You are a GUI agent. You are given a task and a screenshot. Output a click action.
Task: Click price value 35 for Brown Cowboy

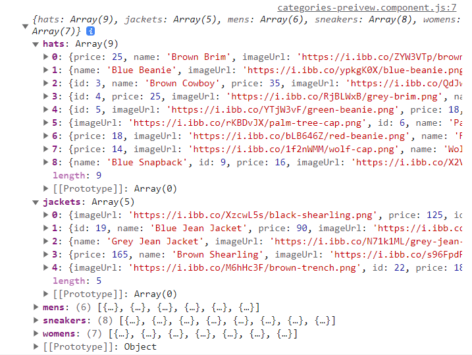[x=275, y=84]
